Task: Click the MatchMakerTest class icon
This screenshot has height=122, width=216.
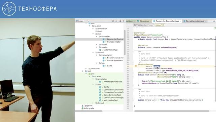Action: pos(100,100)
